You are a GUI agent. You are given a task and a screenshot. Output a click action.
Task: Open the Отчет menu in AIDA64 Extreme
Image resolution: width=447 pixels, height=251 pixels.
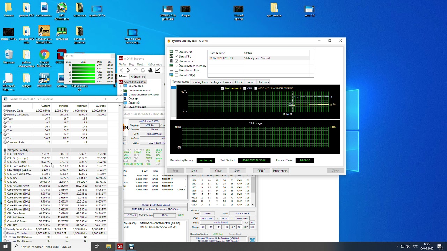(x=141, y=64)
